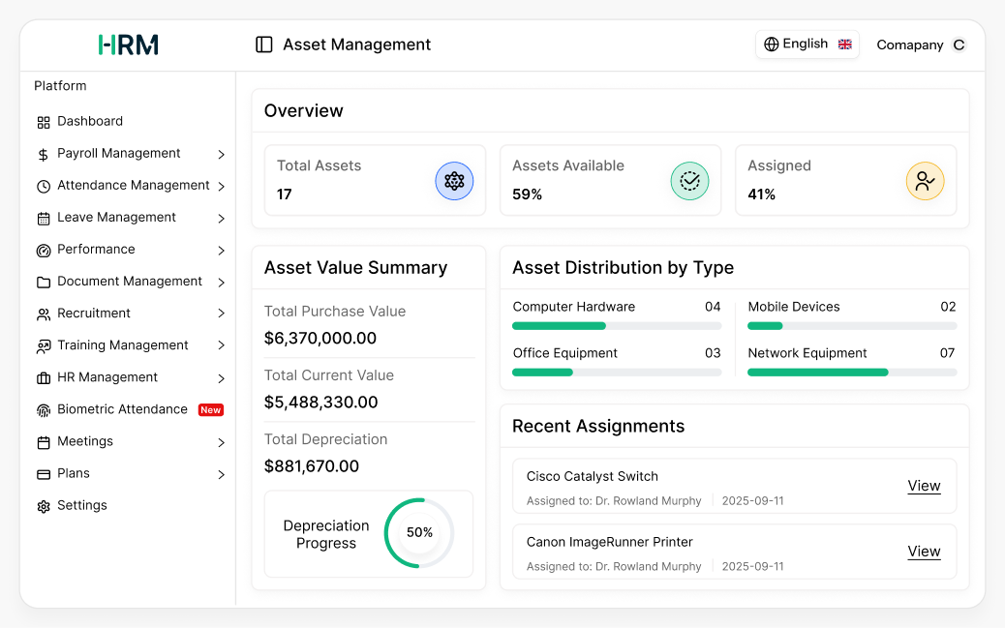Screen dimensions: 1005x628
Task: Expand Meetings chevron
Action: 221,443
